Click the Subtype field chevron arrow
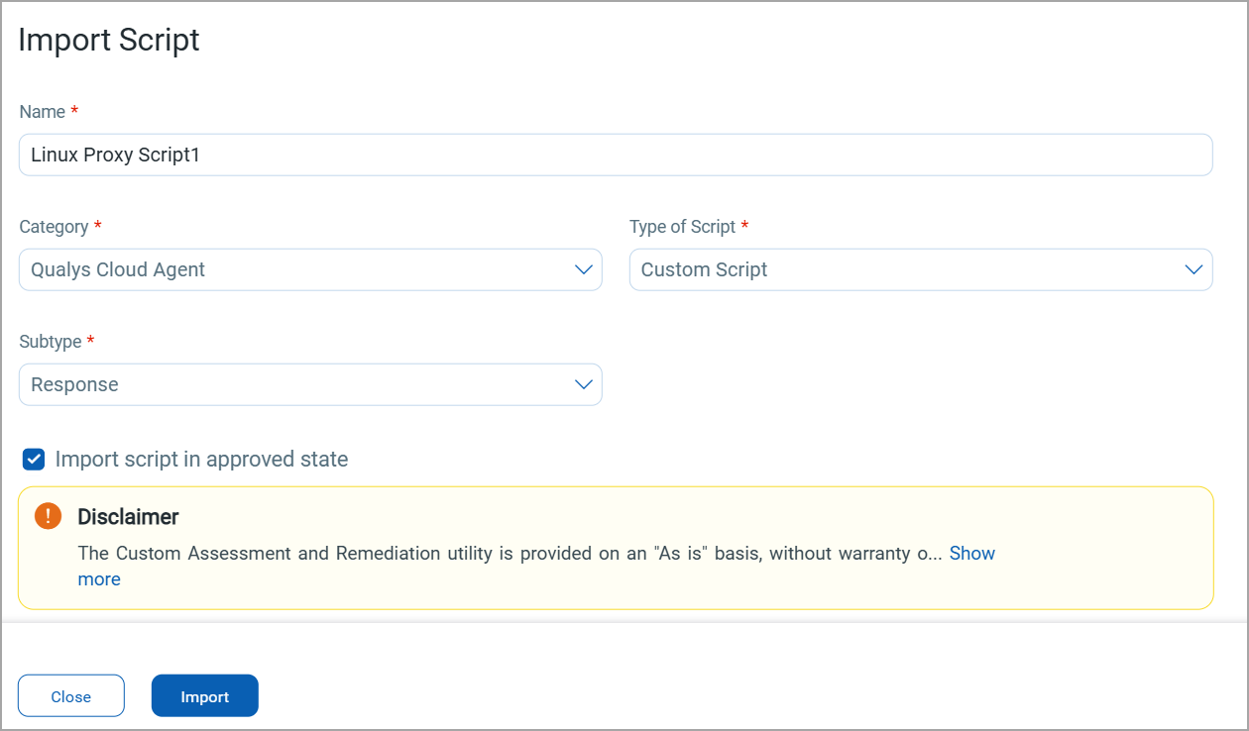The width and height of the screenshot is (1249, 731). point(584,384)
